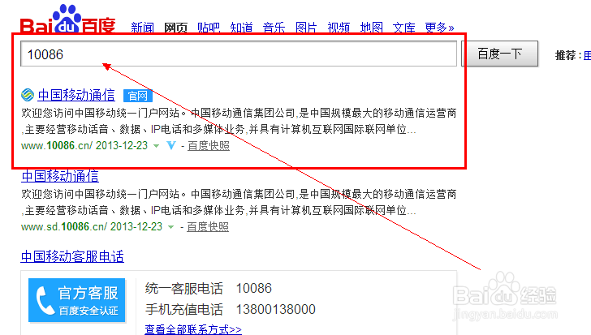Click the 统一客服电话 10086 line
591x335 pixels.
209,289
